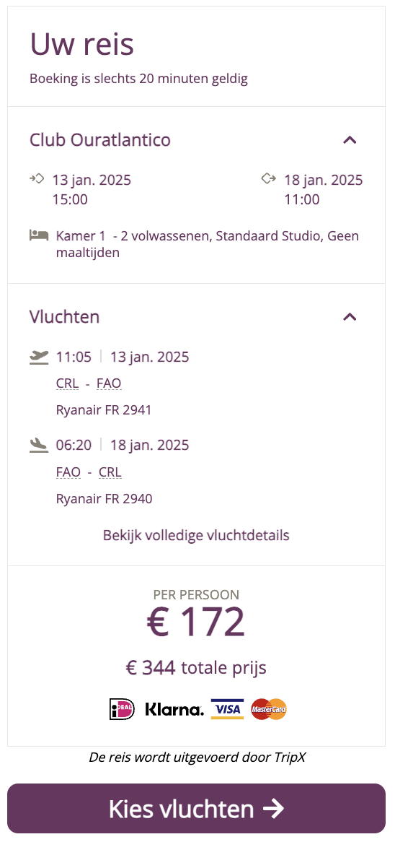Click the departing plane icon

coord(39,357)
